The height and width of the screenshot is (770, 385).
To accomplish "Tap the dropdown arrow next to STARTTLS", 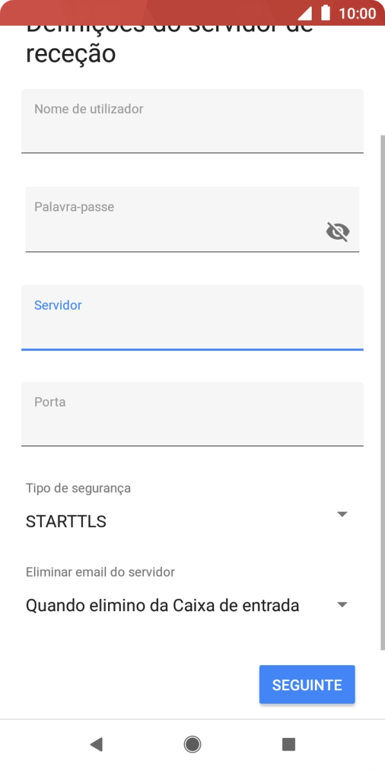I will coord(342,514).
